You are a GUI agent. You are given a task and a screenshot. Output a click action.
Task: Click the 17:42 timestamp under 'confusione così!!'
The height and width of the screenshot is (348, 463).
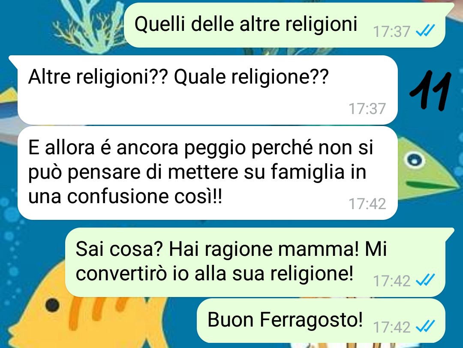point(367,204)
